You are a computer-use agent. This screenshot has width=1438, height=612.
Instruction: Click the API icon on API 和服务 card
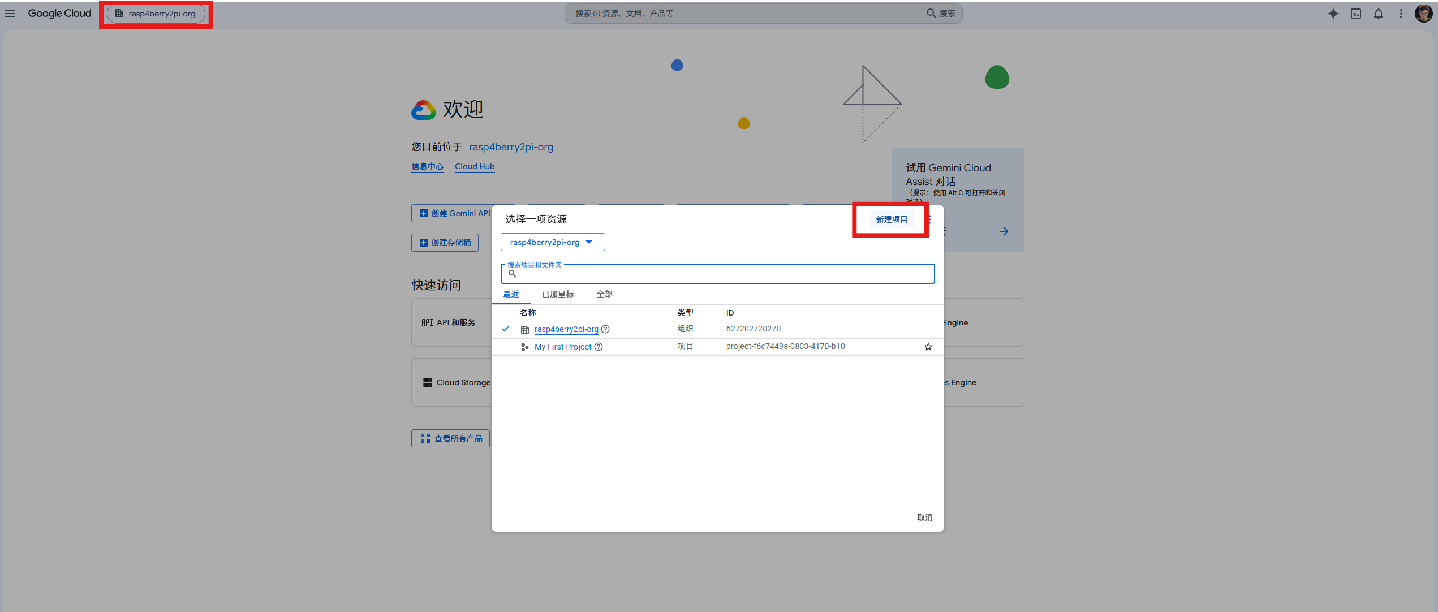pyautogui.click(x=427, y=322)
